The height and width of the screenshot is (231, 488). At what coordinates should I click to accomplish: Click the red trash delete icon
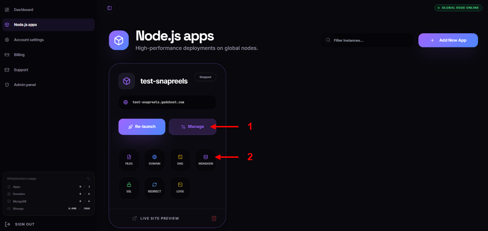[x=214, y=218]
